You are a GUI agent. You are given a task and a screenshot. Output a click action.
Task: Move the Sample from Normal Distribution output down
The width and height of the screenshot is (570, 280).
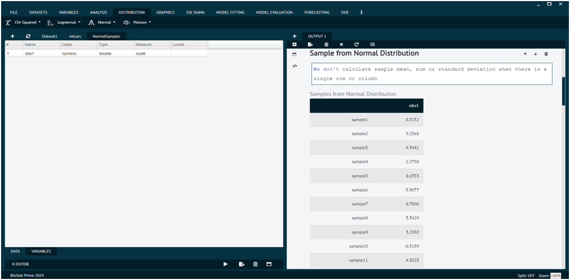pyautogui.click(x=536, y=54)
